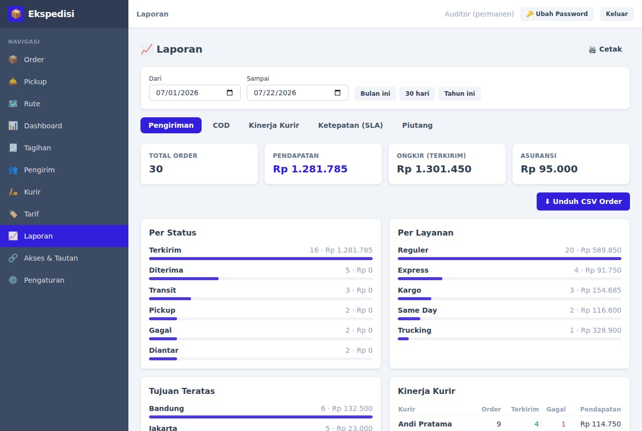Open calendar picker in Dari field
Viewport: 642px width, 431px height.
coord(230,93)
